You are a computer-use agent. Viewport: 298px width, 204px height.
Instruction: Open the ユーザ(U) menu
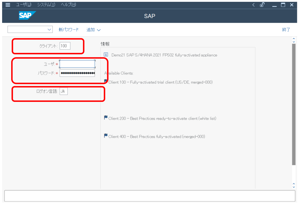(24, 5)
